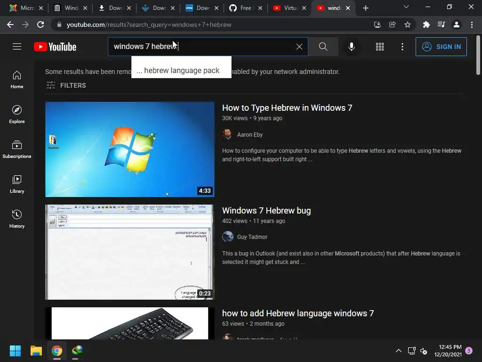Click Aaron Eby's channel avatar
The height and width of the screenshot is (362, 482).
click(228, 134)
